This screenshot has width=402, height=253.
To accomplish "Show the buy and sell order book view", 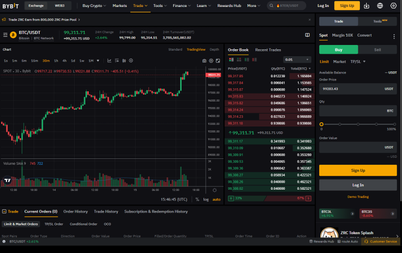I will (x=231, y=59).
